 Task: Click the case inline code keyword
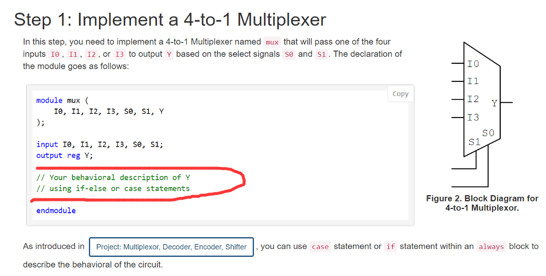(x=320, y=247)
